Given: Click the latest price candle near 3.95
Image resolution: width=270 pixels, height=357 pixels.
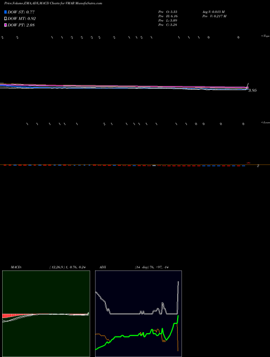Looking at the screenshot, I should pos(248,86).
